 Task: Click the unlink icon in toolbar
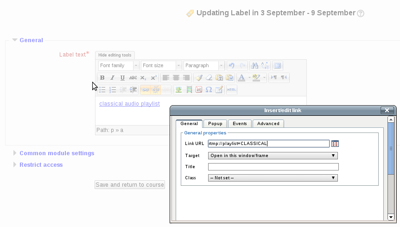point(156,90)
